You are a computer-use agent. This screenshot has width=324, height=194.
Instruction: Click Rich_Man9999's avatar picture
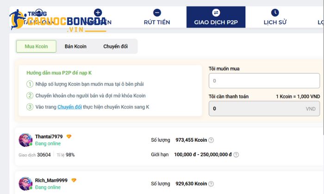(x=25, y=183)
